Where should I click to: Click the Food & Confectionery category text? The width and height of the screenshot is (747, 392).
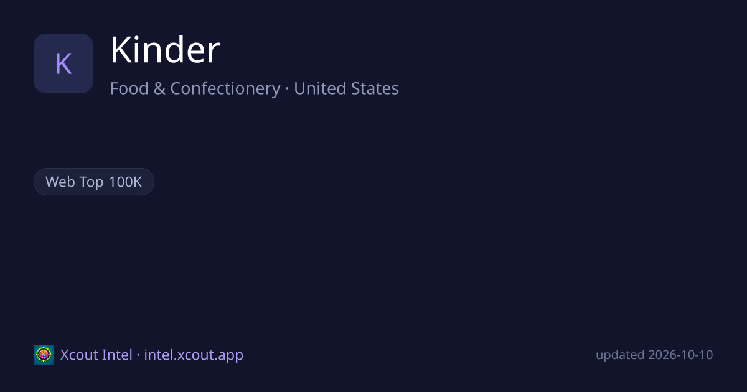[x=195, y=89]
